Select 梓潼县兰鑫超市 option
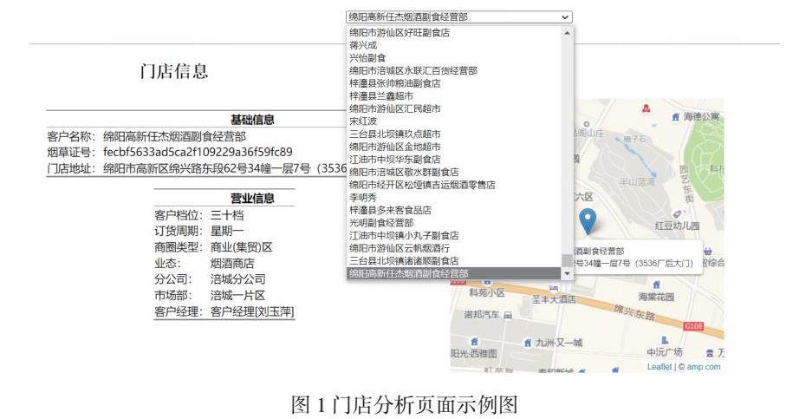The height and width of the screenshot is (419, 812). [x=381, y=96]
